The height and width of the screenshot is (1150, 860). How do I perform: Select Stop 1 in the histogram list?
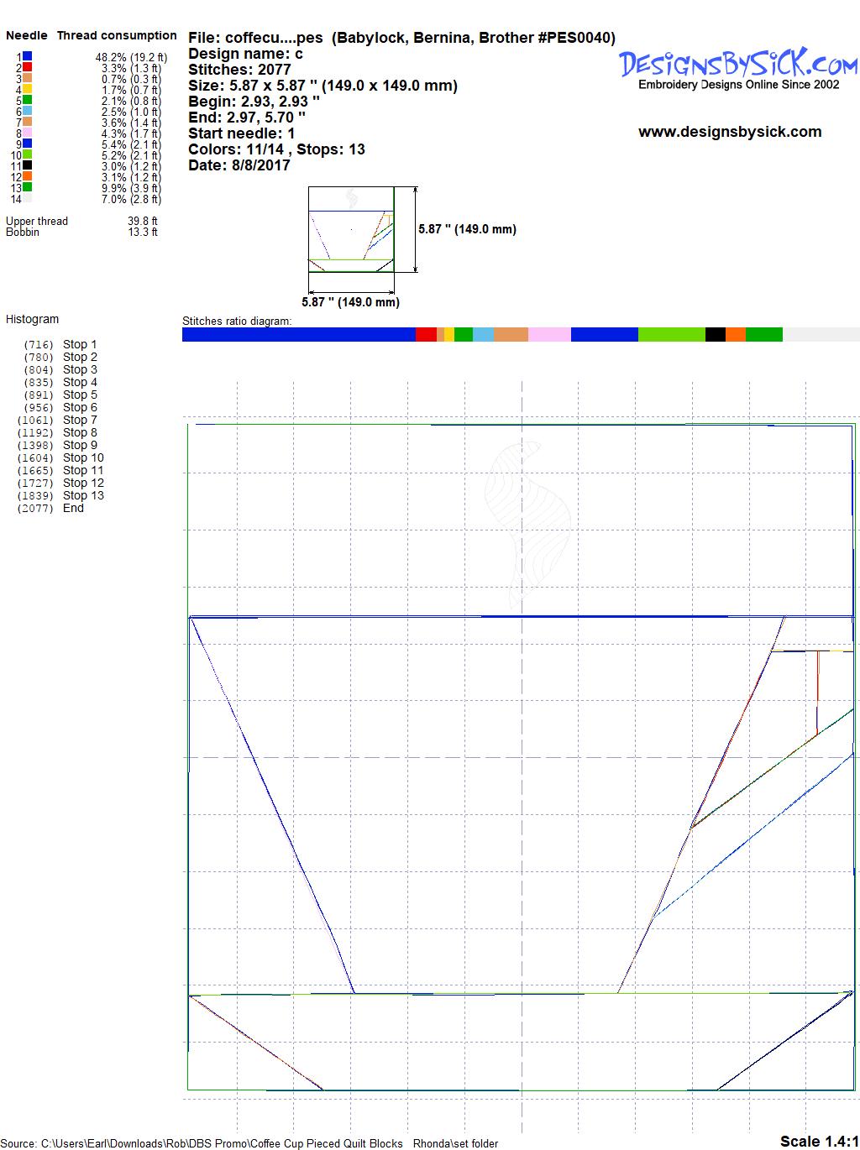click(x=80, y=344)
